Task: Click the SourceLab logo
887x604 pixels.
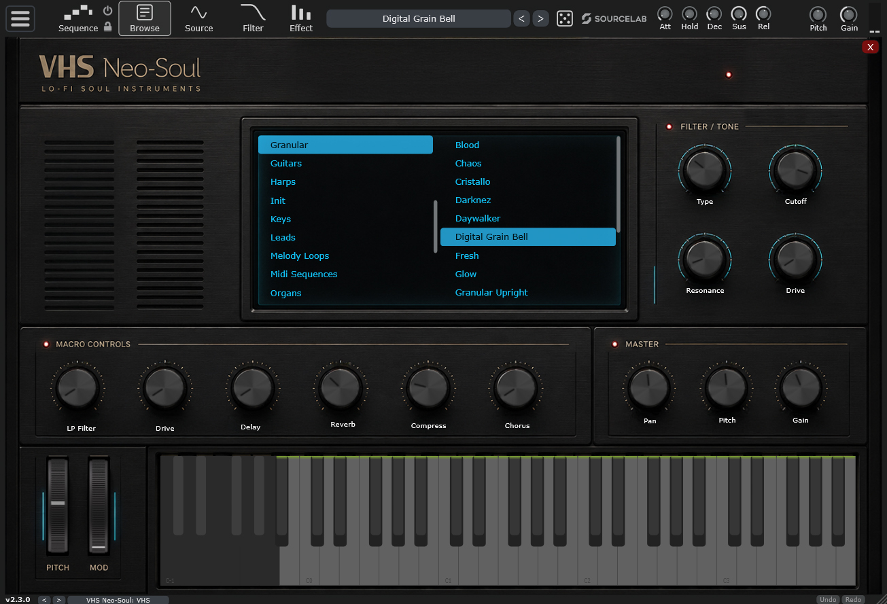Action: pyautogui.click(x=613, y=18)
